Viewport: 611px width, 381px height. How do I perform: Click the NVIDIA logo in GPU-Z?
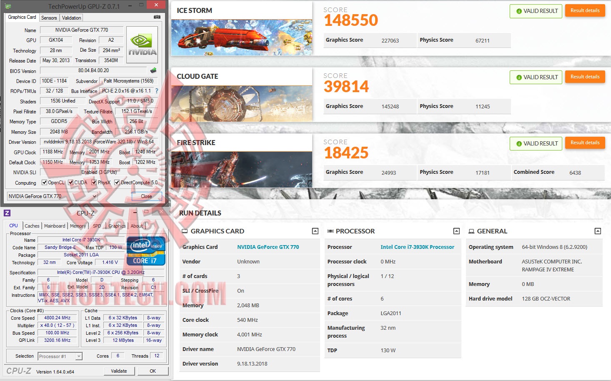142,45
